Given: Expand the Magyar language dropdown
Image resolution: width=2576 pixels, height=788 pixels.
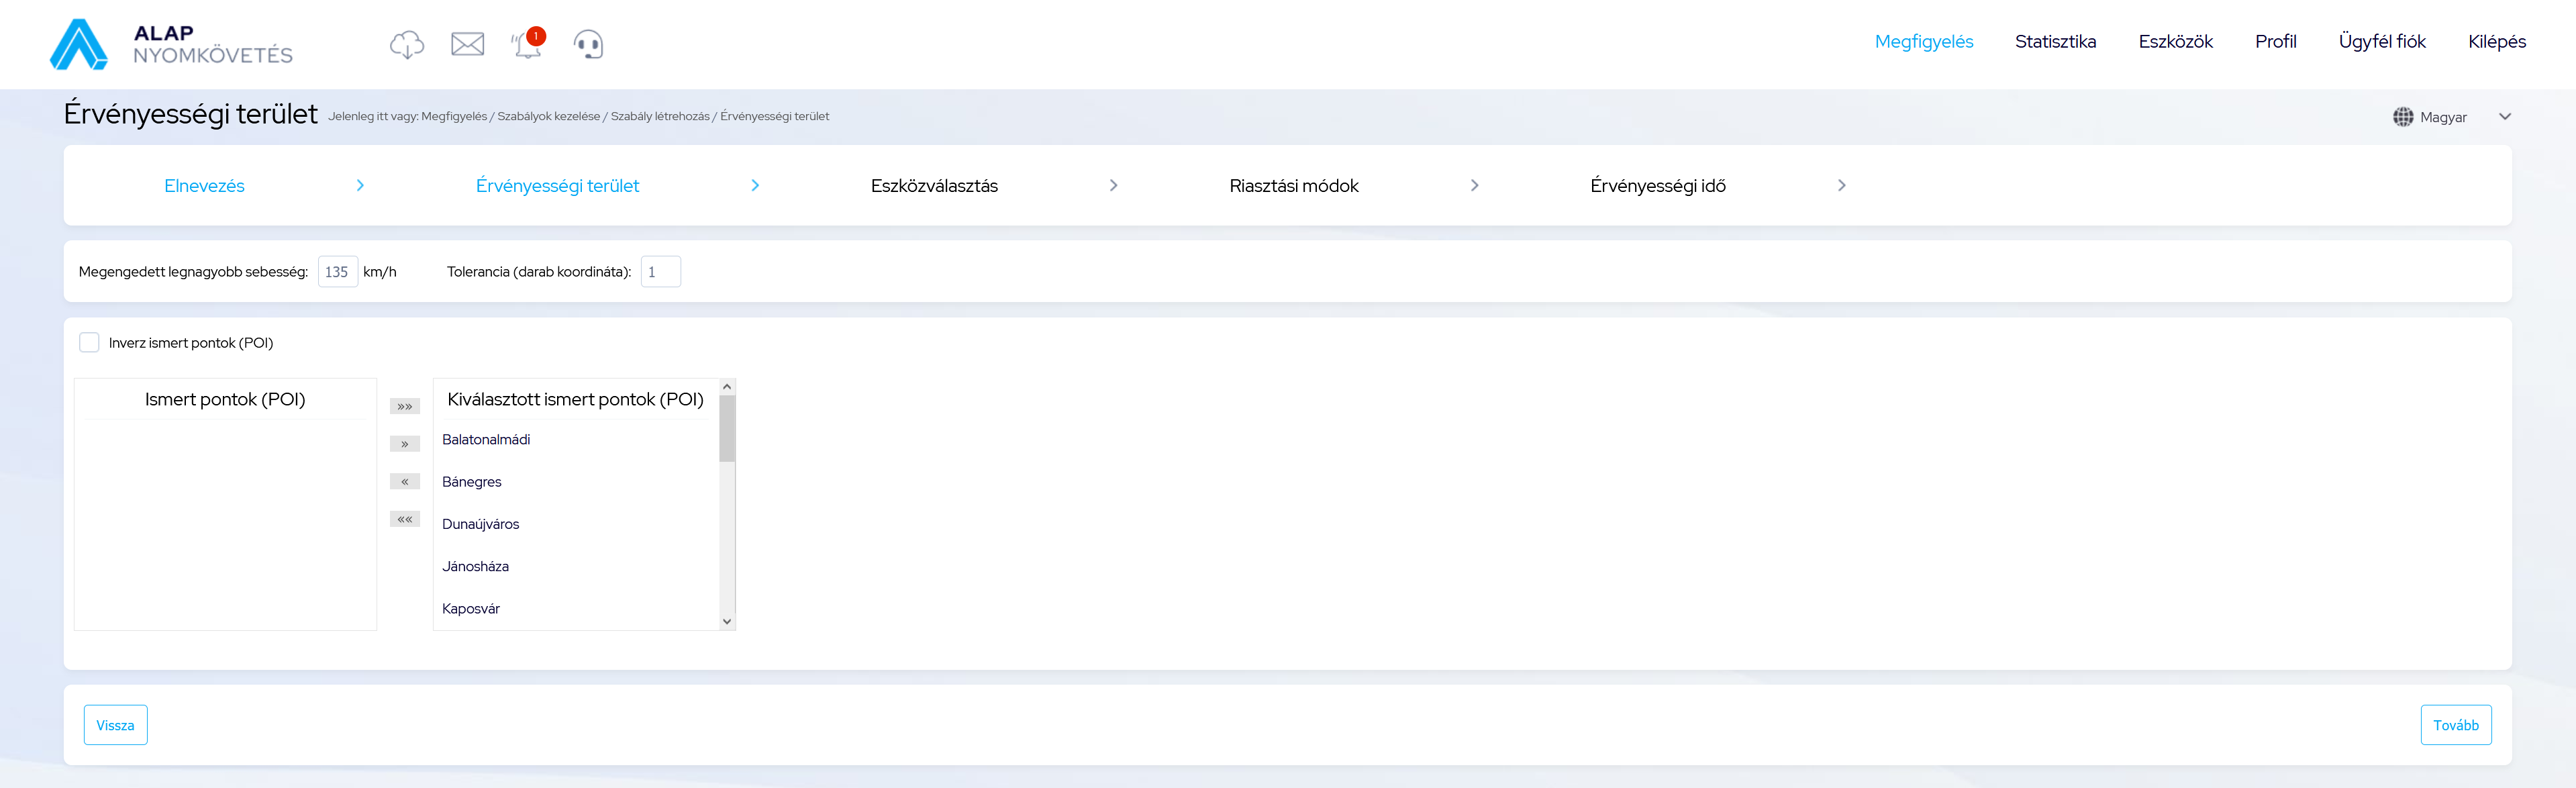Looking at the screenshot, I should 2504,117.
